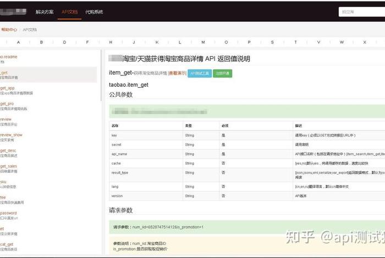Jump to letter H in index
Screen dimensions: 385x258
point(111,42)
